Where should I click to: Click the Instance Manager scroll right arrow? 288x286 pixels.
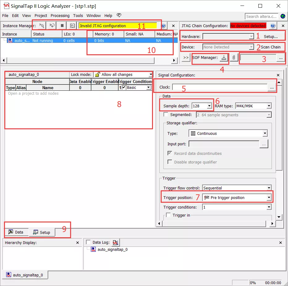click(x=174, y=60)
